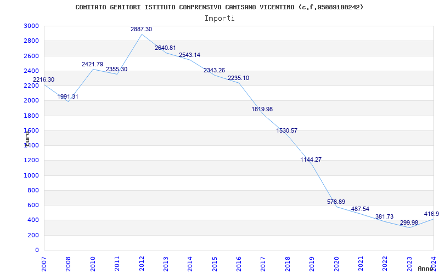This screenshot has height=274, width=439.
Task: Click the 2216.30 data label
Action: coord(43,79)
